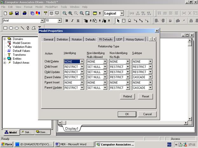Click the Save model toolbar icon

click(17, 13)
